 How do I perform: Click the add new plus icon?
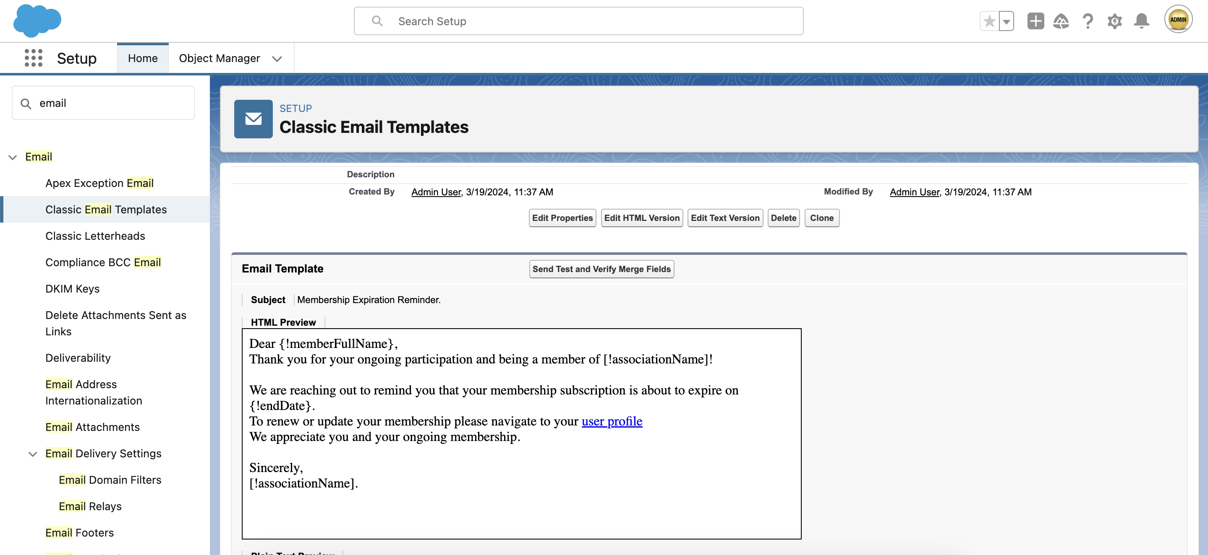(x=1035, y=21)
